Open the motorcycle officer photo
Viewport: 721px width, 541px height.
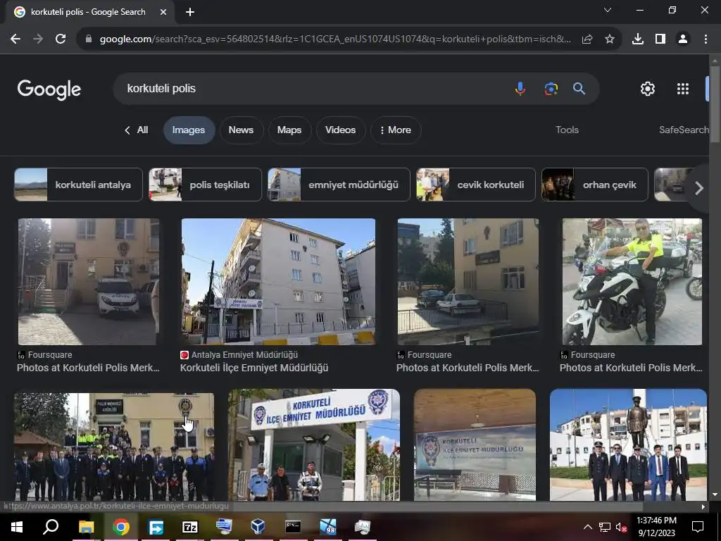point(632,282)
